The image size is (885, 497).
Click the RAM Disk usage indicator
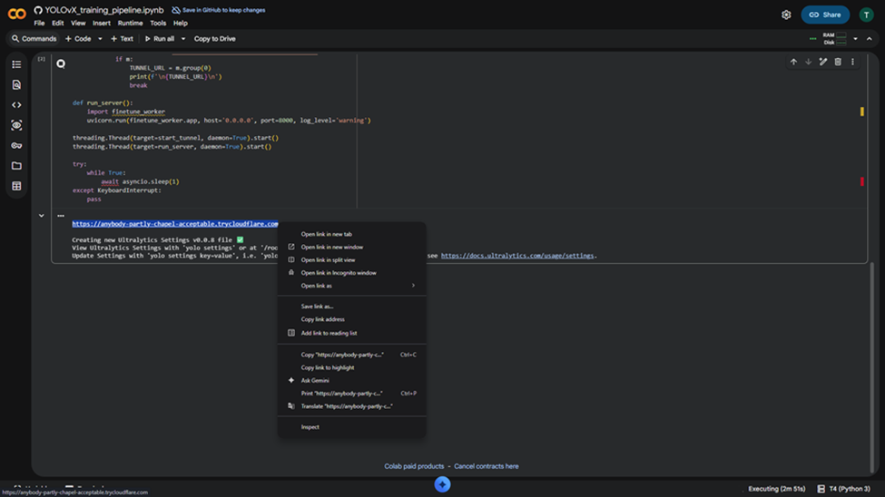pos(835,39)
